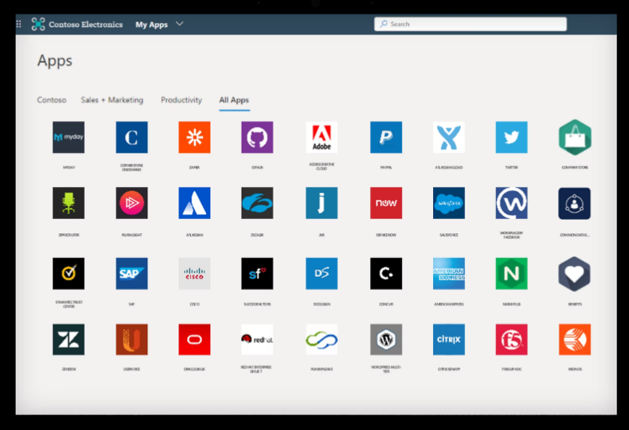
Task: Launch the Twitter app
Action: click(511, 137)
